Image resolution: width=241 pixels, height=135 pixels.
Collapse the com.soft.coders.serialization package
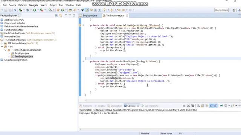click(x=5, y=50)
